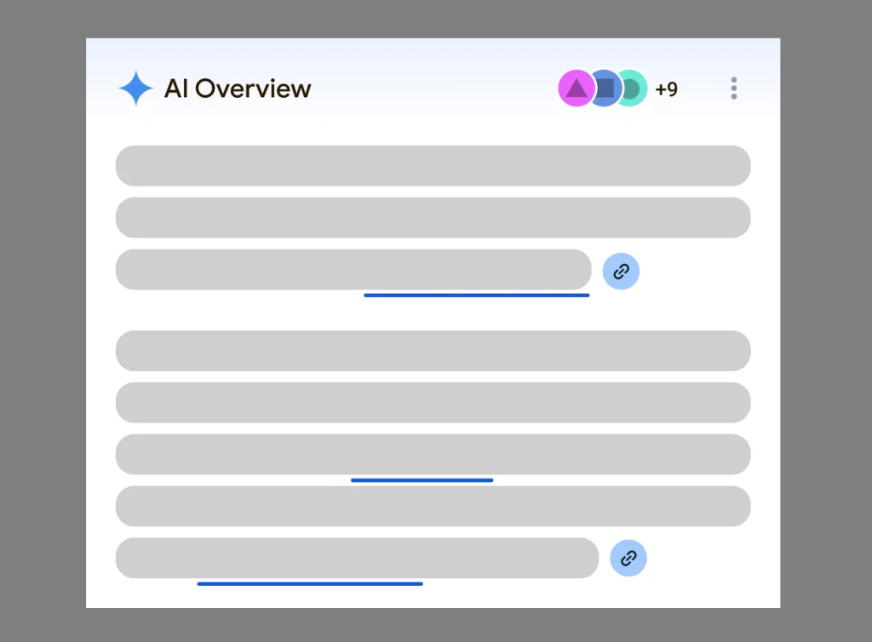Click the blue AI sparkle star icon

tap(135, 89)
